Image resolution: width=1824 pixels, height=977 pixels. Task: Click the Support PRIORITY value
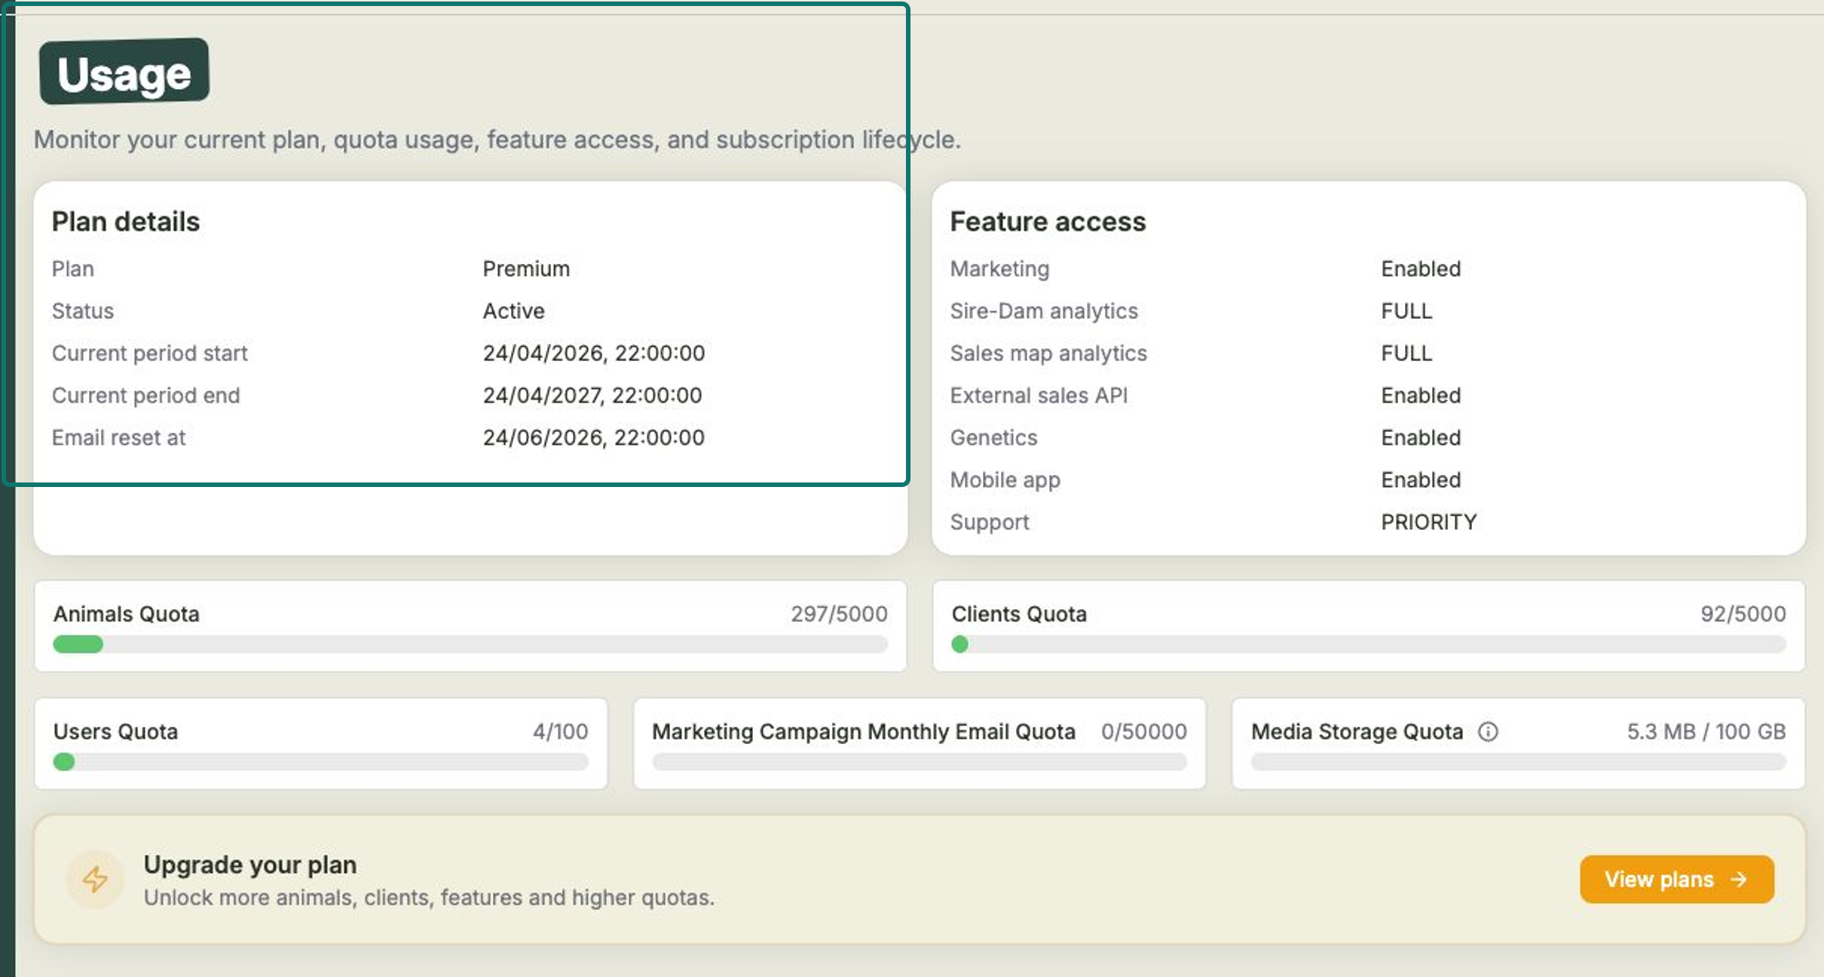pyautogui.click(x=1429, y=522)
